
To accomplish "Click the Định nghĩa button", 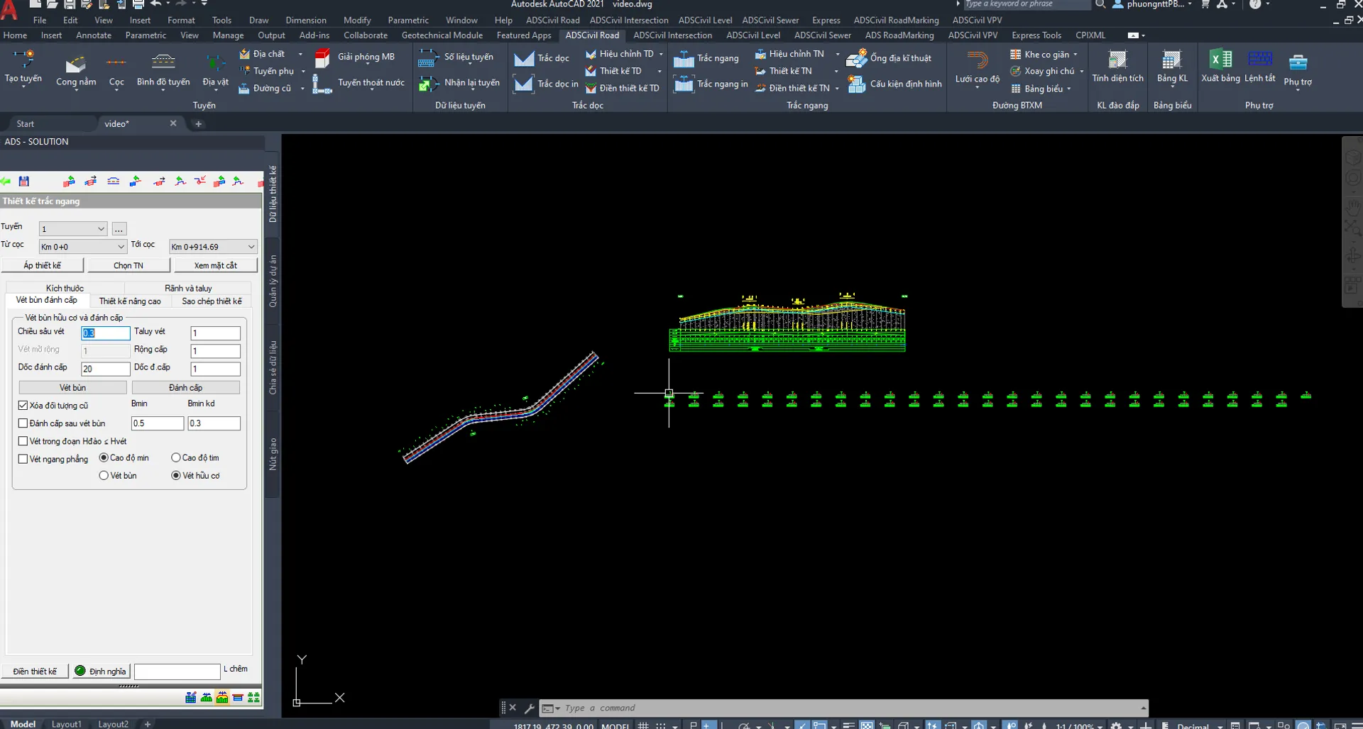I will tap(100, 672).
